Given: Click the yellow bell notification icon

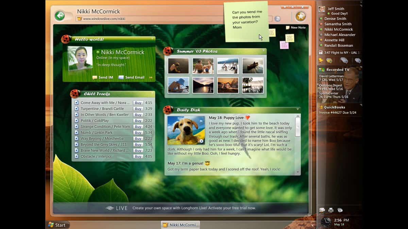Looking at the screenshot, I should tap(321, 60).
